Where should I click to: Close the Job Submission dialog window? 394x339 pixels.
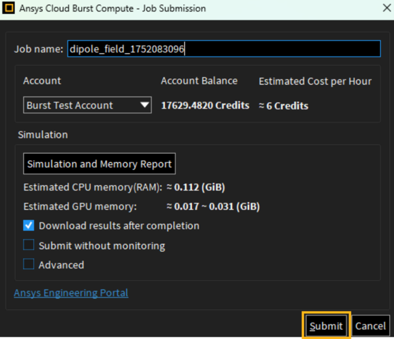(x=383, y=9)
